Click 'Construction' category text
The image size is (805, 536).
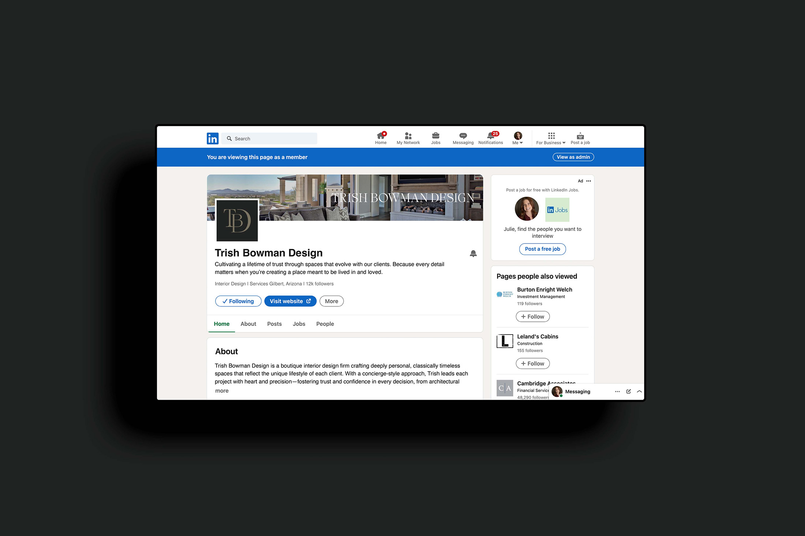click(x=530, y=344)
